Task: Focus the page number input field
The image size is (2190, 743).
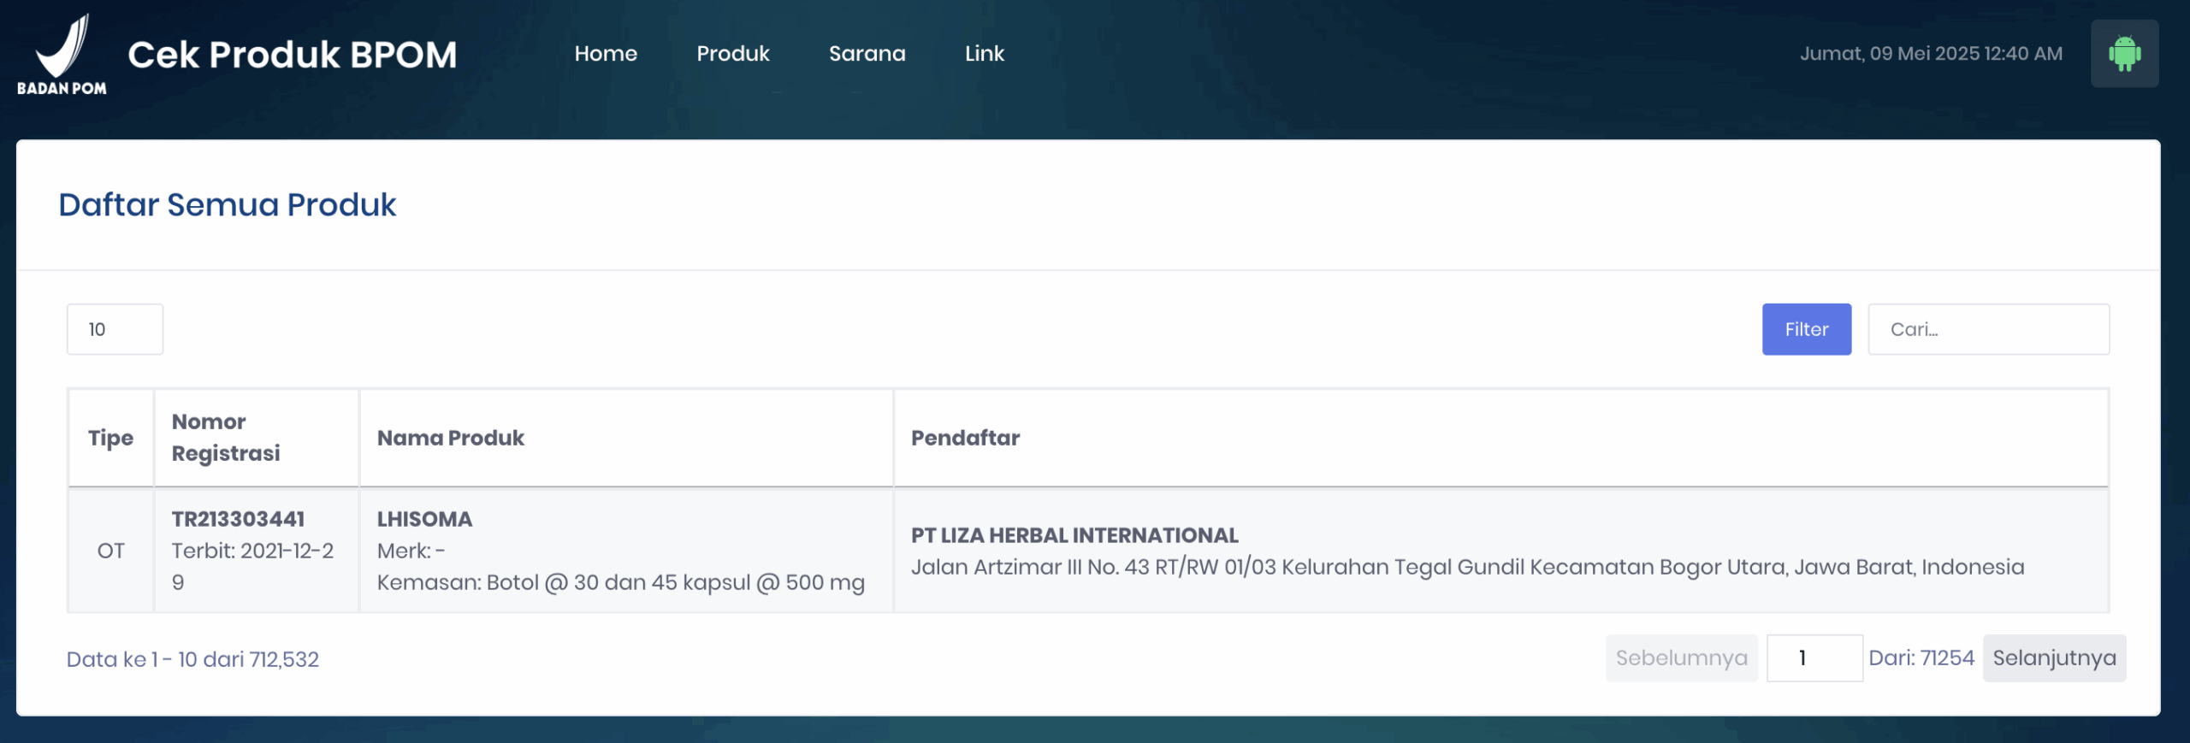Action: [1814, 658]
